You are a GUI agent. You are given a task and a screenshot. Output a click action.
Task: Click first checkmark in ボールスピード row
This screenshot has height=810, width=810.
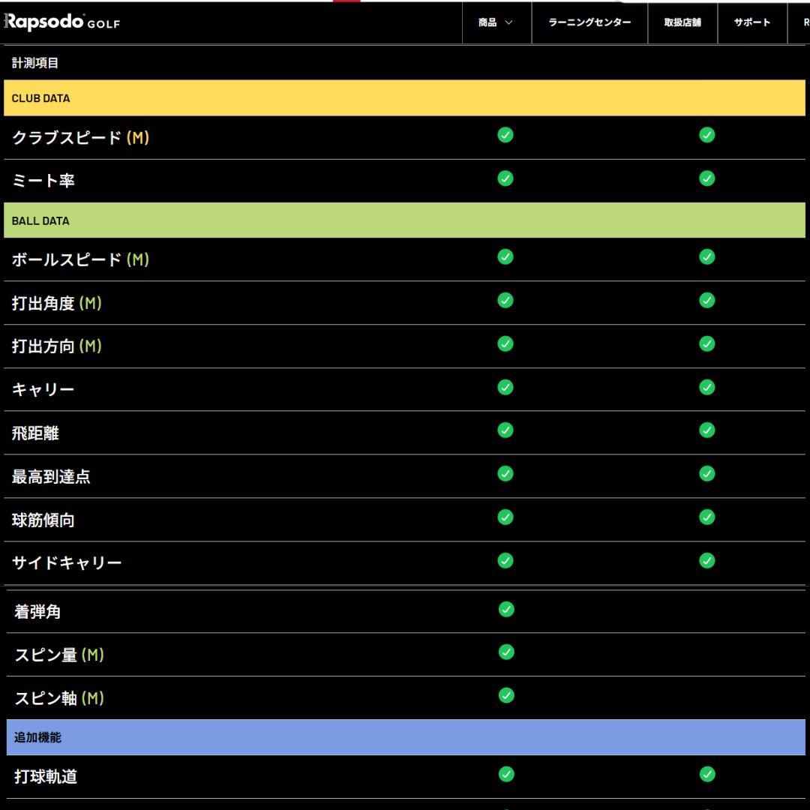tap(505, 256)
